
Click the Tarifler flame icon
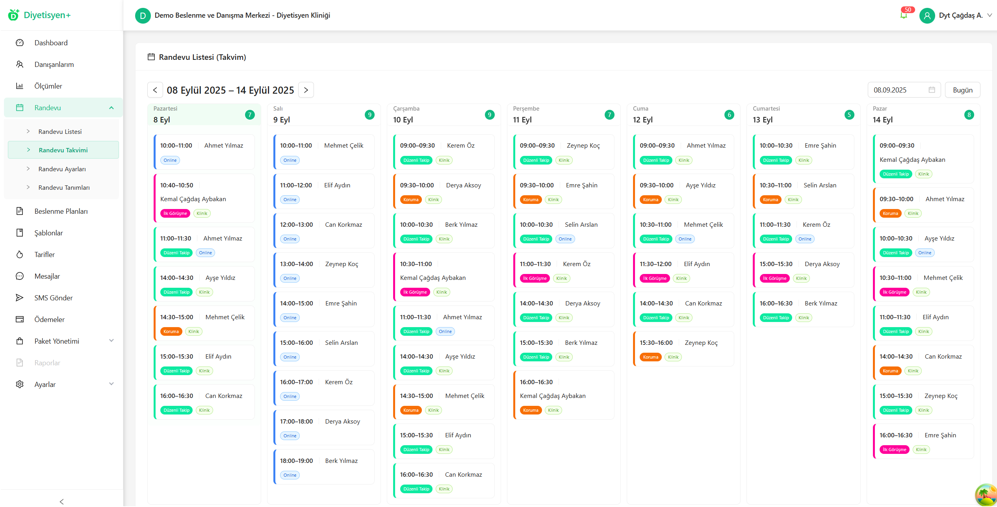20,254
